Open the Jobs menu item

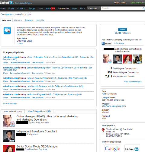(x=40, y=8)
